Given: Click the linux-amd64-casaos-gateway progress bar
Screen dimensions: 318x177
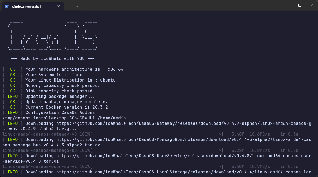Looking at the screenshot, I should (x=156, y=134).
